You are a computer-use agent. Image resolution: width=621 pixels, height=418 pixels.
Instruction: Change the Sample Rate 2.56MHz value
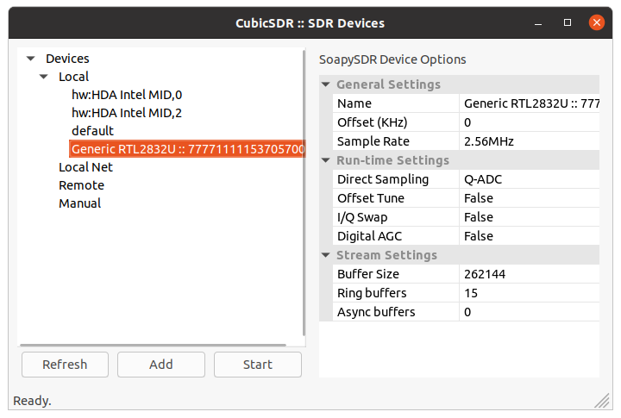[530, 141]
